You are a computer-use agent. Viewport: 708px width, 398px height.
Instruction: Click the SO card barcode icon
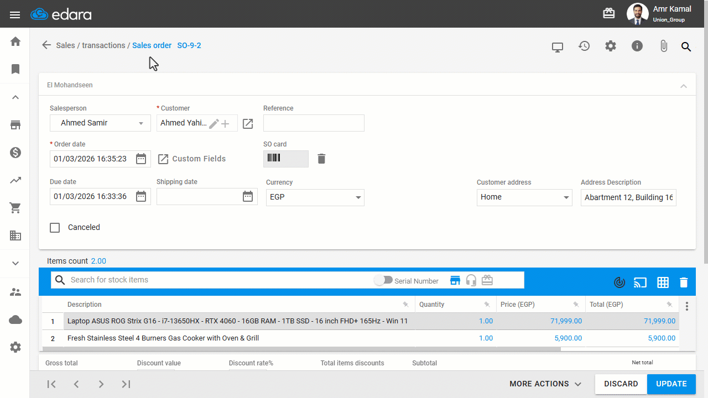(x=274, y=158)
